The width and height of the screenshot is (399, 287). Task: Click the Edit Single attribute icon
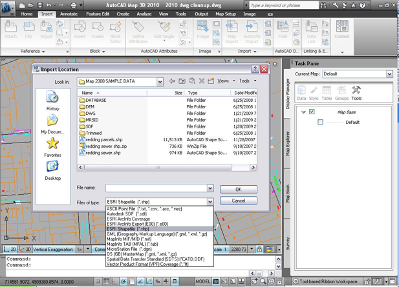(x=164, y=30)
